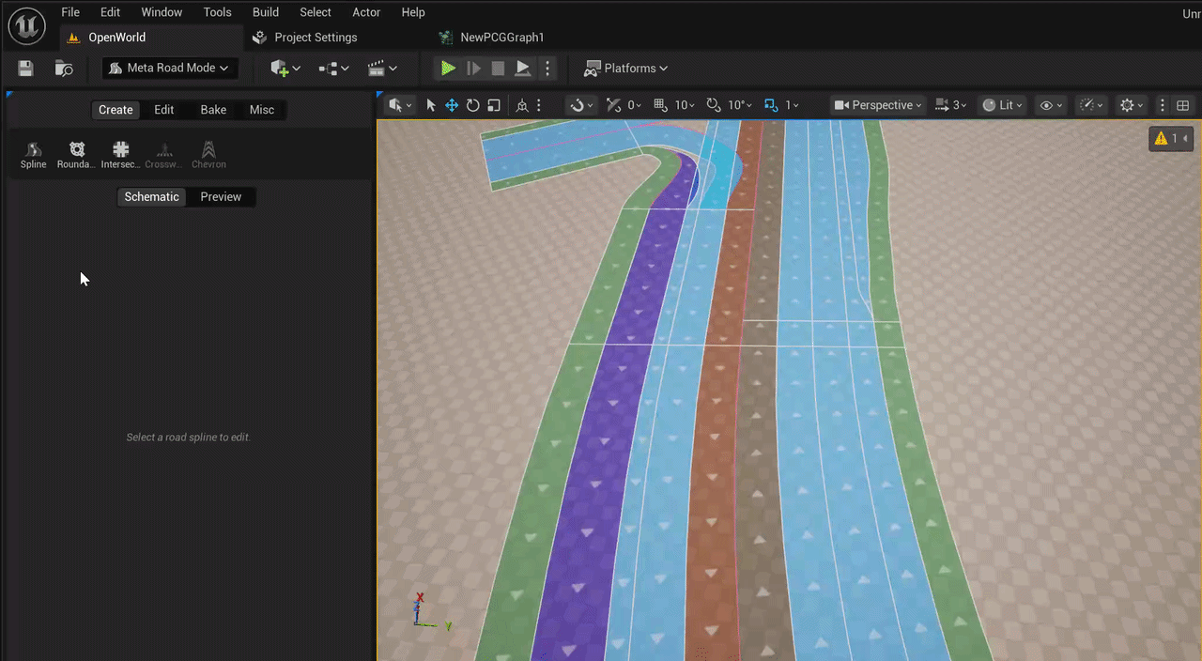Click the warning indicator badge in viewport

[1171, 138]
